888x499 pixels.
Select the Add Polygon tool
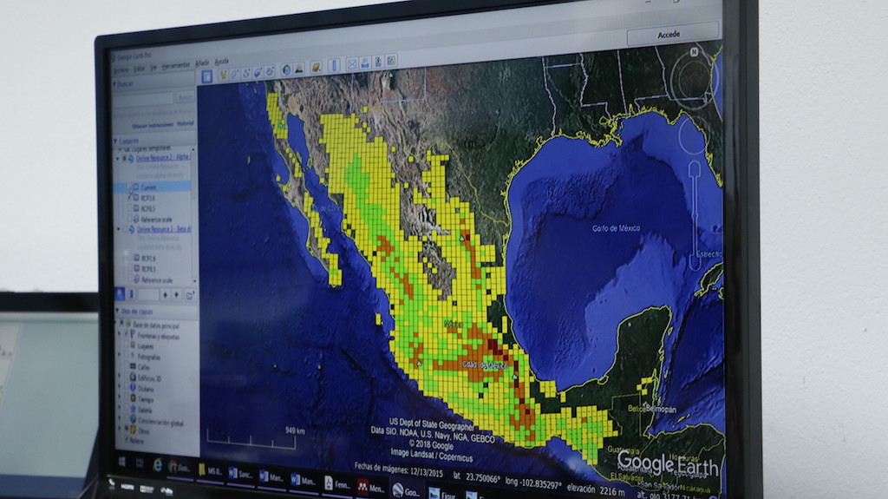click(x=234, y=74)
